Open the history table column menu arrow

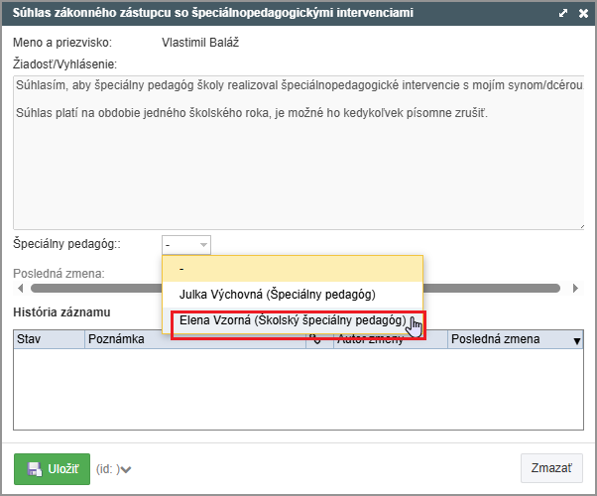click(577, 340)
